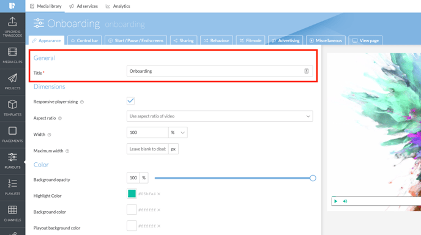
Task: Clear the Background color value
Action: pyautogui.click(x=159, y=210)
